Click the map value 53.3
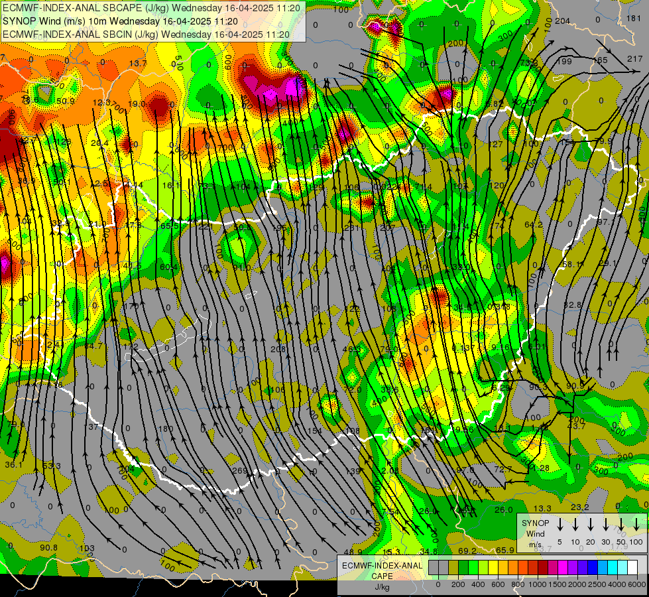This screenshot has height=597, width=649. (51, 466)
